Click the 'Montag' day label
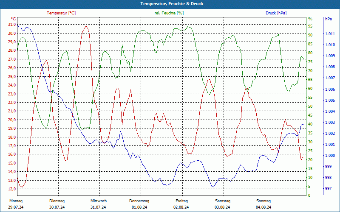 tap(16, 201)
